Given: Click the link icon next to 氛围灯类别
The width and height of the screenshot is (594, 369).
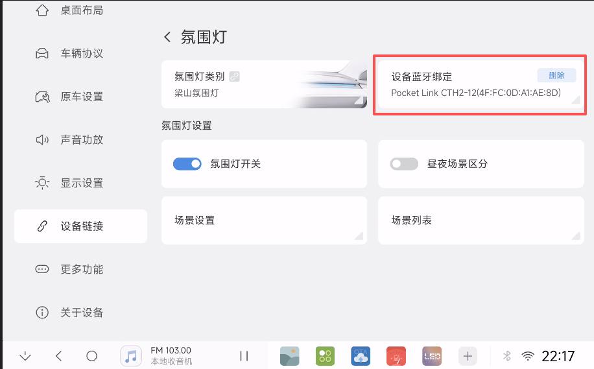Looking at the screenshot, I should point(235,77).
